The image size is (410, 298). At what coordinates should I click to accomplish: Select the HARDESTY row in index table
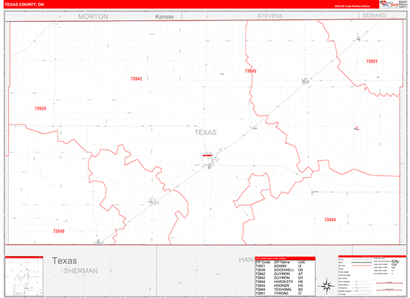[x=285, y=282]
